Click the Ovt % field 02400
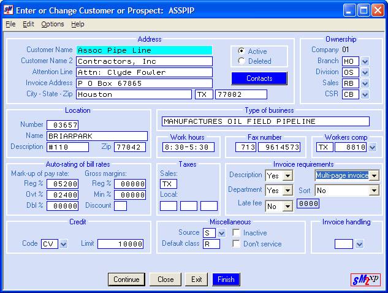Image resolution: width=388 pixels, height=293 pixels. [x=63, y=195]
